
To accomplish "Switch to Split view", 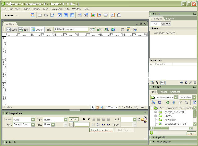I will (24, 30).
